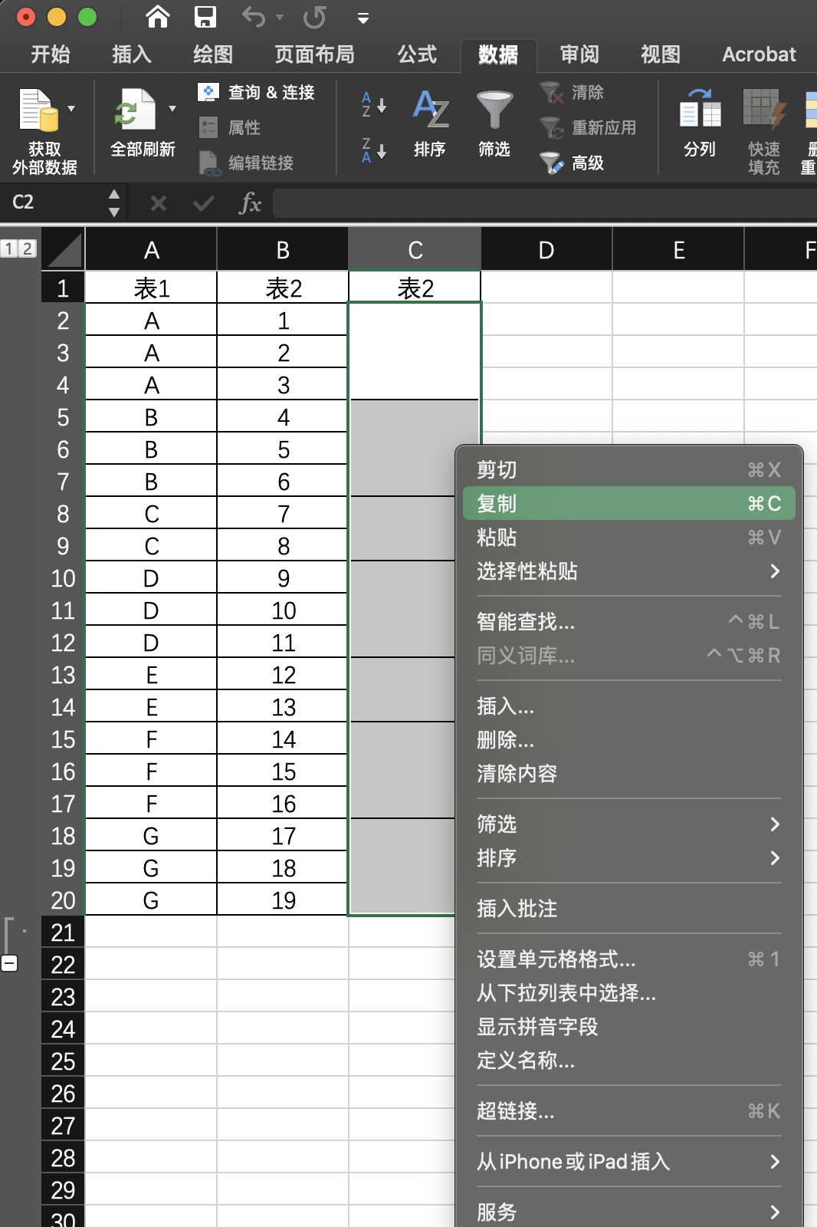
Task: Click the formula bar input field
Action: pos(545,203)
